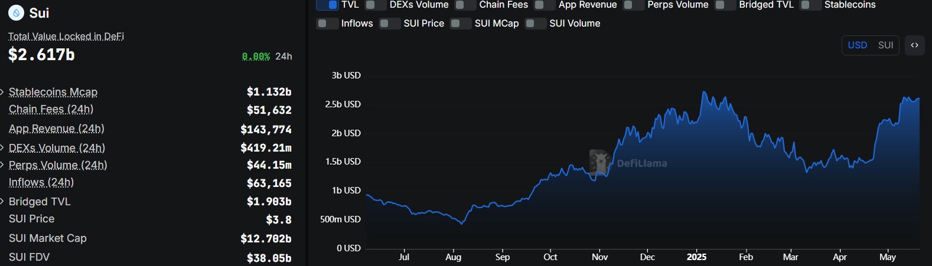Toggle SUI Price chart series

coord(389,24)
